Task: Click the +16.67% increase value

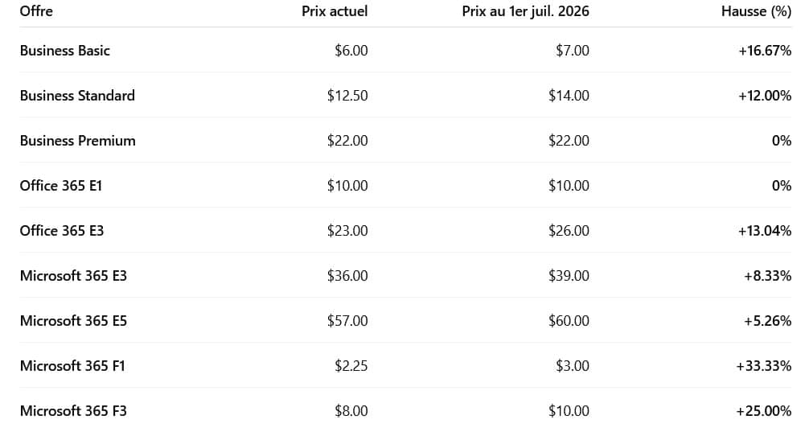Action: (764, 50)
